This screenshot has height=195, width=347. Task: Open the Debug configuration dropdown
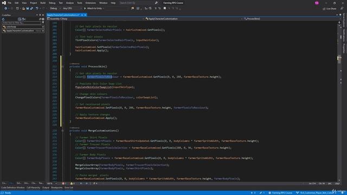tap(55, 9)
